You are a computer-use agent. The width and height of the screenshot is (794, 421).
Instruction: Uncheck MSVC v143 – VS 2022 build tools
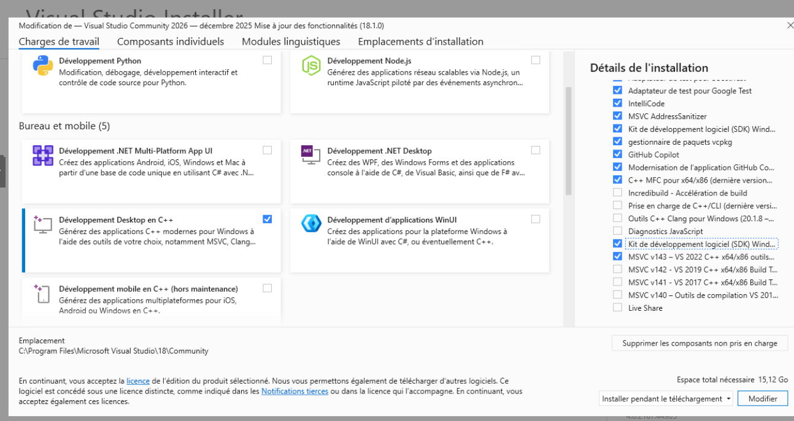(617, 257)
